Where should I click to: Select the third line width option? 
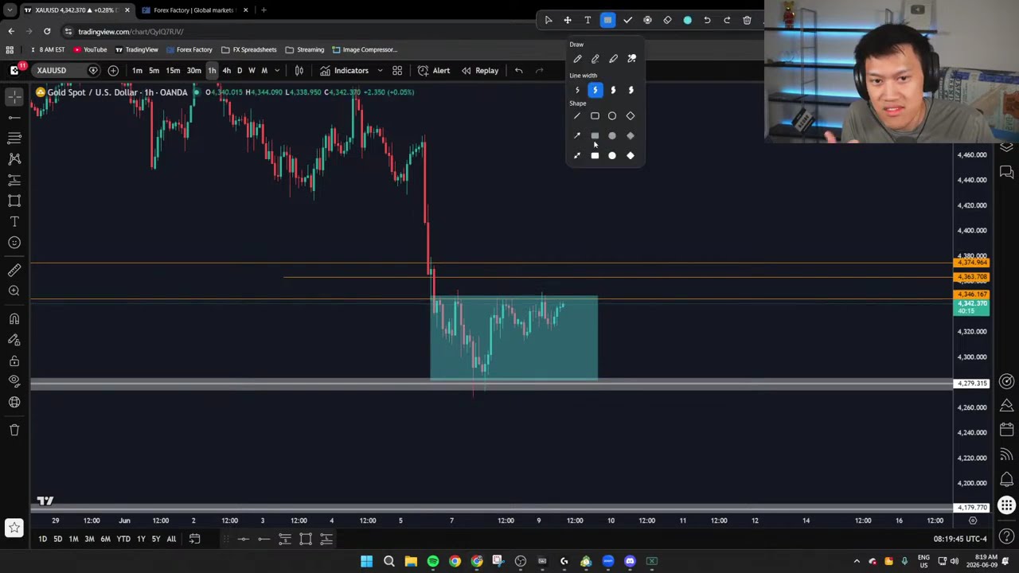click(613, 90)
